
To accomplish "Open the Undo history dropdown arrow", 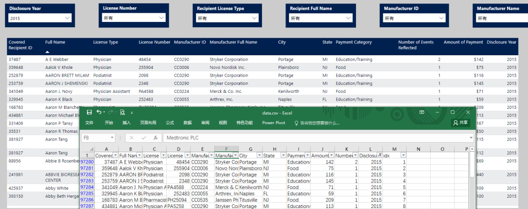I will click(x=104, y=112).
